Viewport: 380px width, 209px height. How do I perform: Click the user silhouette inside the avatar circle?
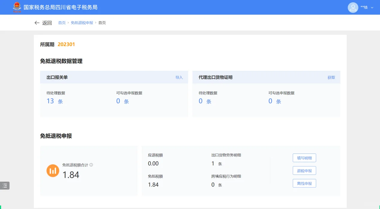pos(352,7)
